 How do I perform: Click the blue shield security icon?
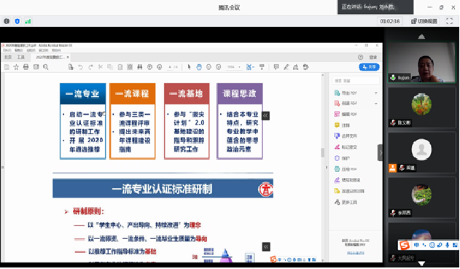(x=17, y=21)
